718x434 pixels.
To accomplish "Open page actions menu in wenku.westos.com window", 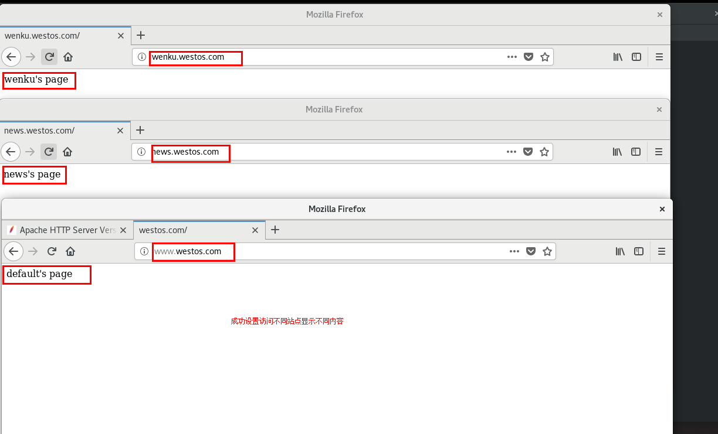I will pos(512,57).
